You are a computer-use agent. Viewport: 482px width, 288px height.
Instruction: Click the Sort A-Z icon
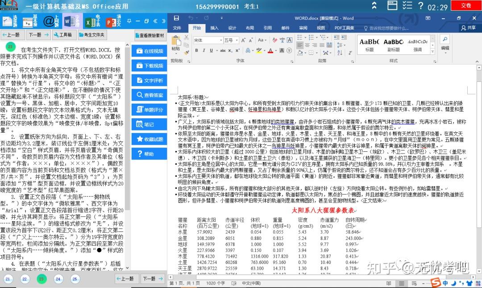click(x=340, y=53)
